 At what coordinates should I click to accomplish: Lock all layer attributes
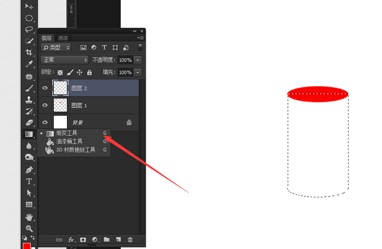pyautogui.click(x=89, y=72)
